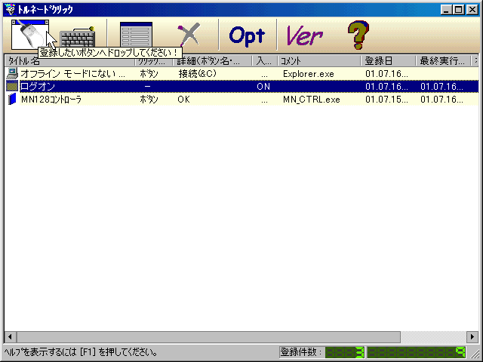The height and width of the screenshot is (362, 483).
Task: Maximize the Tornado Click window
Action: [460, 8]
